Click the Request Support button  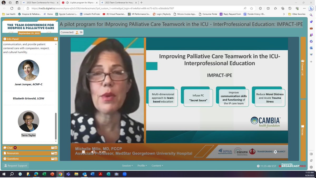tap(15, 165)
